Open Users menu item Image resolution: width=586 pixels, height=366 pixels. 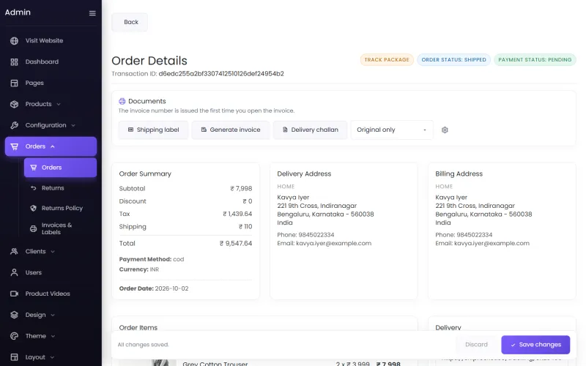tap(51, 272)
